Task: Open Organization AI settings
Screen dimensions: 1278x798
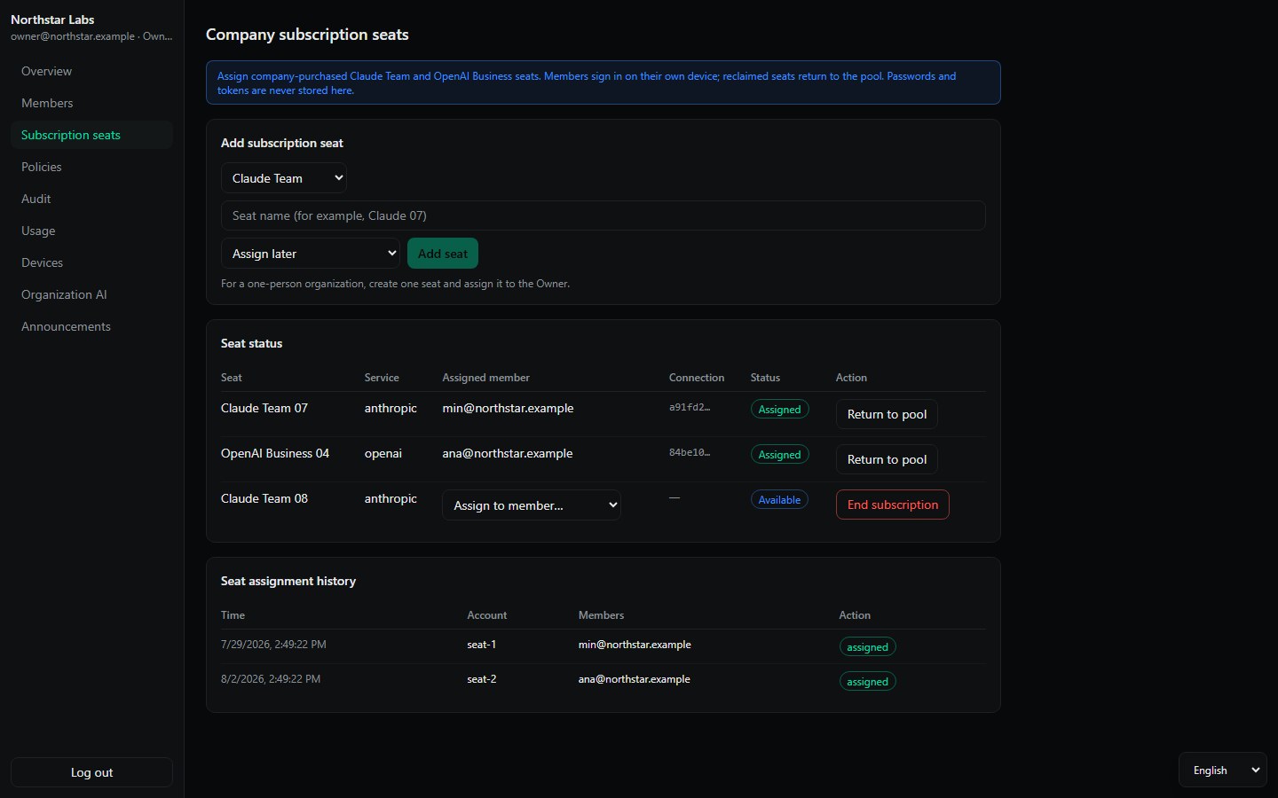Action: [x=91, y=294]
